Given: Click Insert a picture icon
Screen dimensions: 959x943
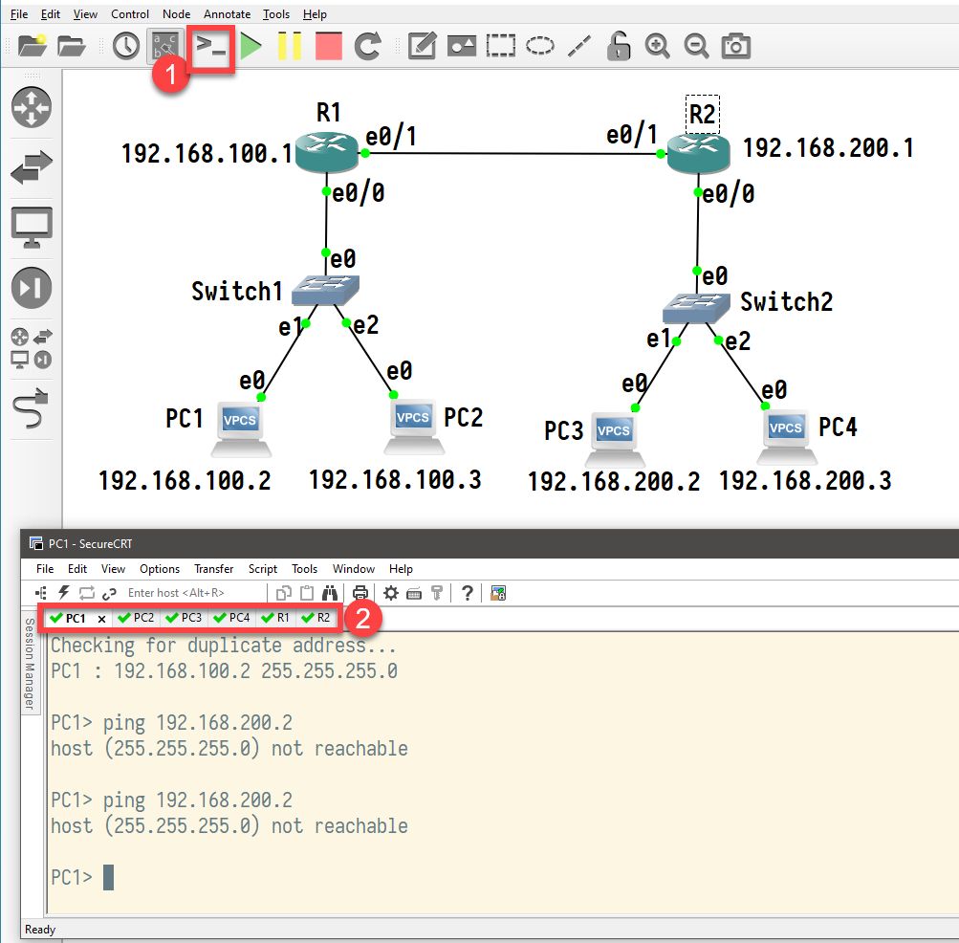Looking at the screenshot, I should [462, 47].
